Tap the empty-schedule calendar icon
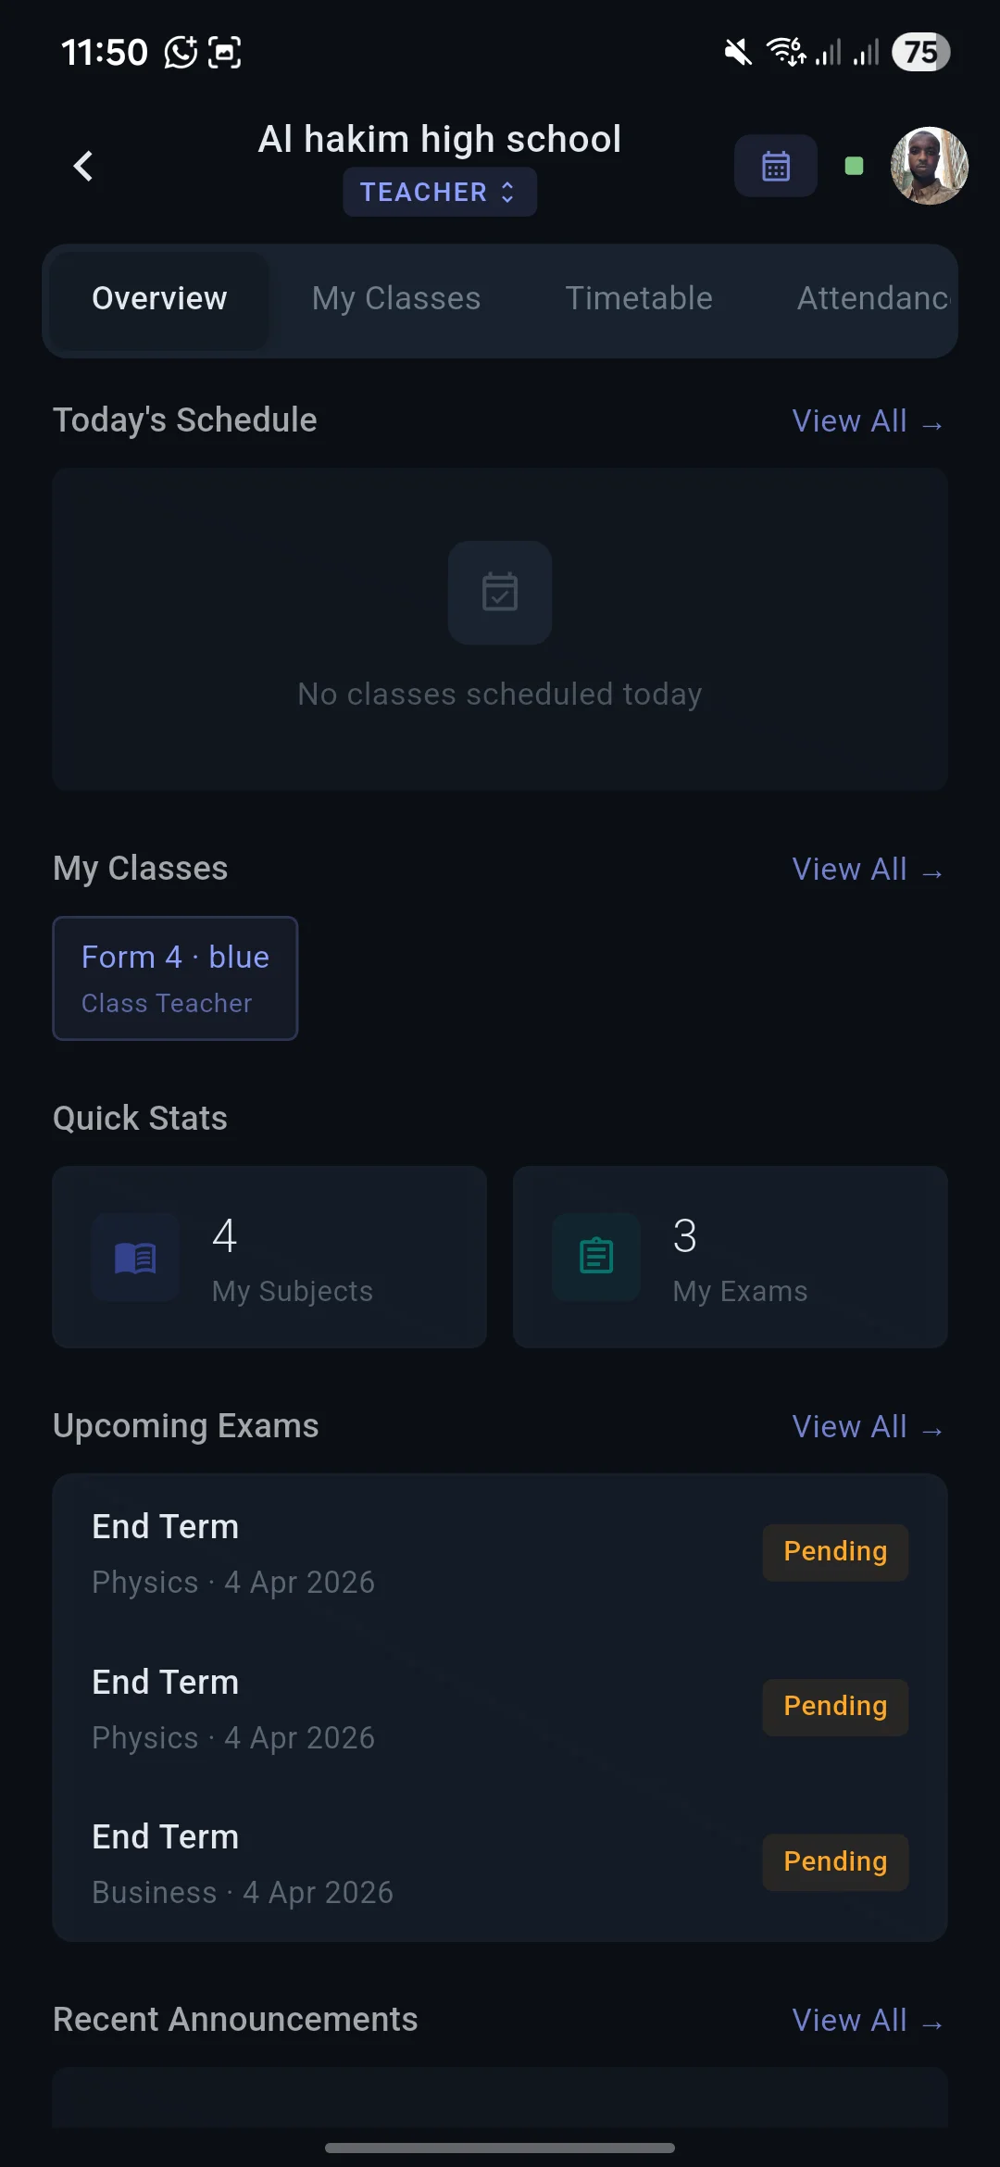The image size is (1000, 2167). pyautogui.click(x=499, y=593)
